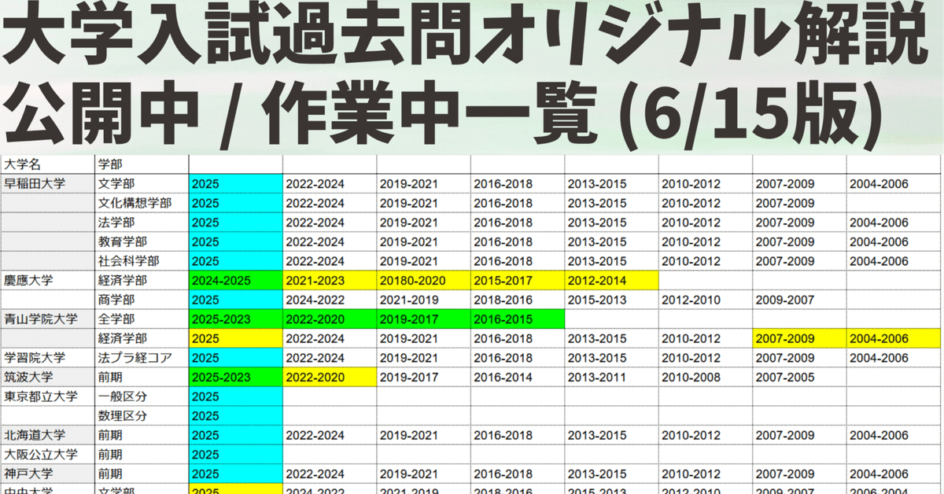This screenshot has height=494, width=944.
Task: Select the 社会科学部 cell
Action: tap(142, 261)
